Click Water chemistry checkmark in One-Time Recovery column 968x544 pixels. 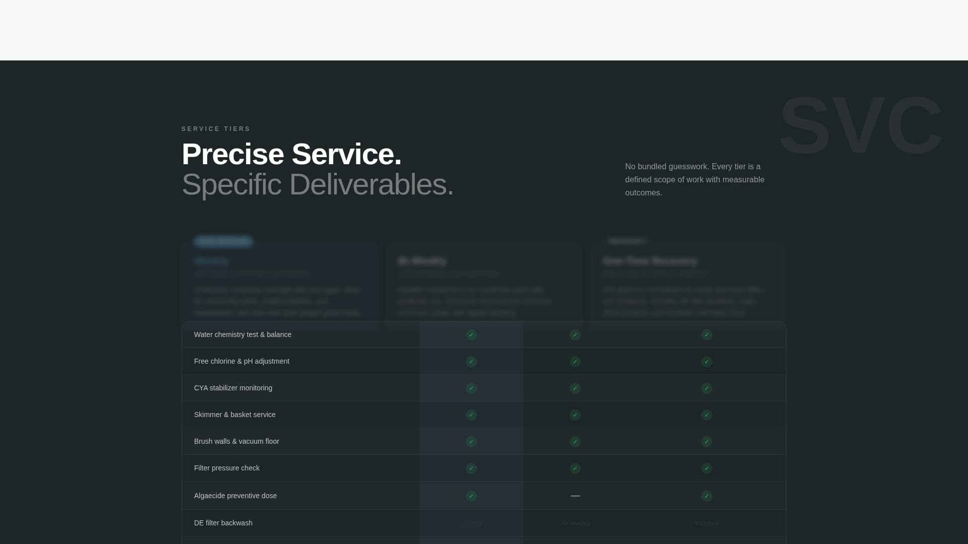[x=707, y=335]
